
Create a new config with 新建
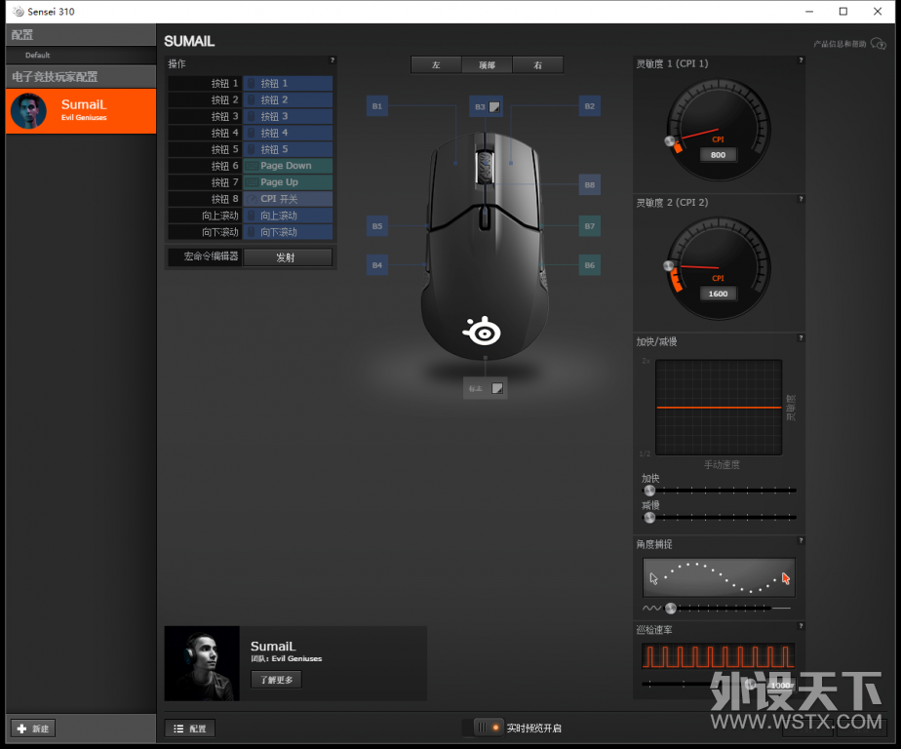click(33, 729)
